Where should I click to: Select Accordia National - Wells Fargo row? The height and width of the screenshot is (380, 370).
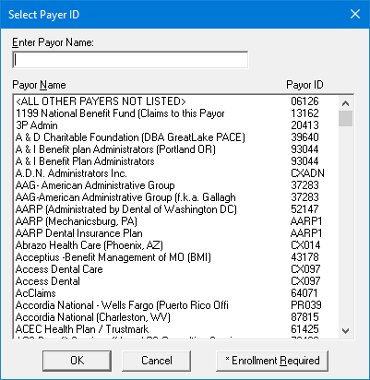[176, 305]
